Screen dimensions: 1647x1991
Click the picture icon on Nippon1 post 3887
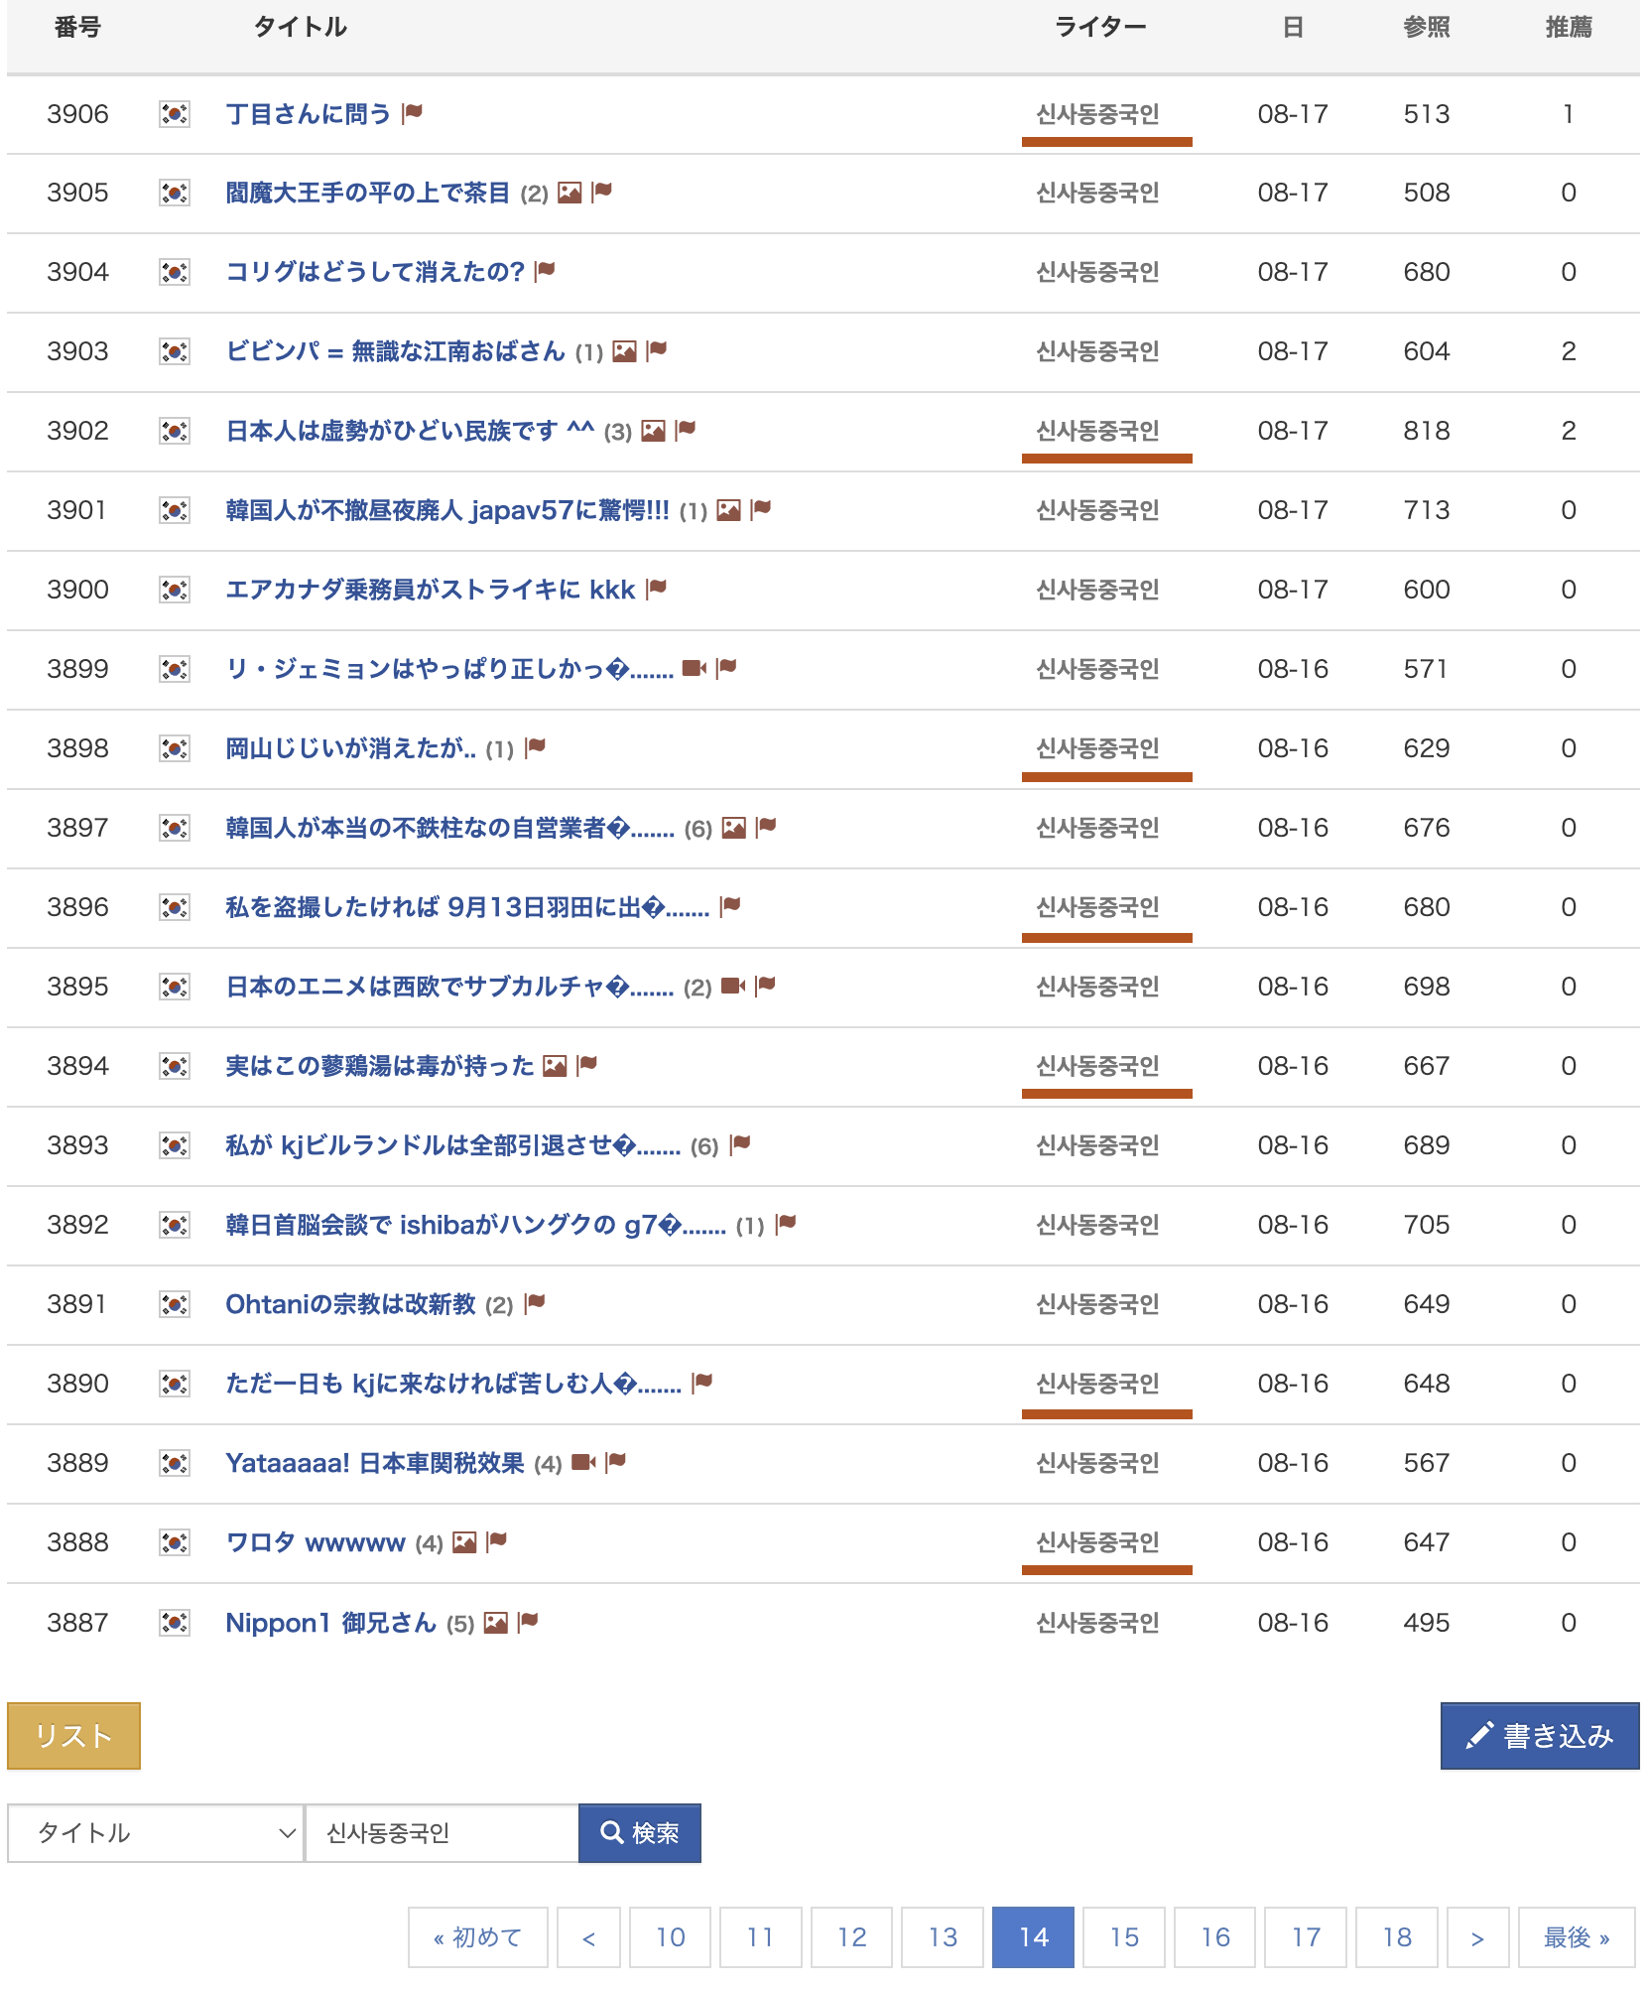point(496,1623)
